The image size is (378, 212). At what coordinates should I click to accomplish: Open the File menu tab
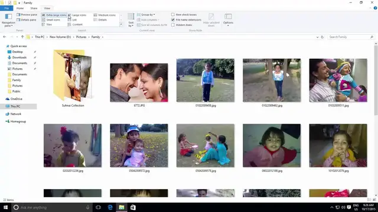click(6, 8)
